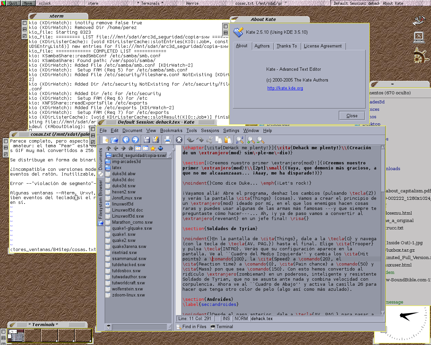The height and width of the screenshot is (345, 431).
Task: Click the file browser filter text field
Action: pos(140,327)
